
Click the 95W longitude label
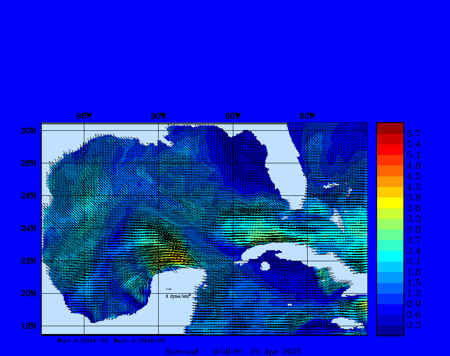tap(84, 116)
